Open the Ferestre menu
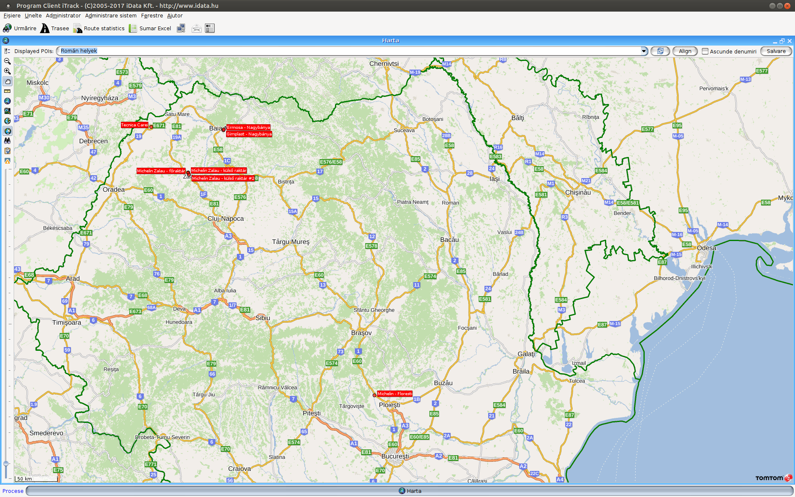The height and width of the screenshot is (497, 795). point(152,15)
